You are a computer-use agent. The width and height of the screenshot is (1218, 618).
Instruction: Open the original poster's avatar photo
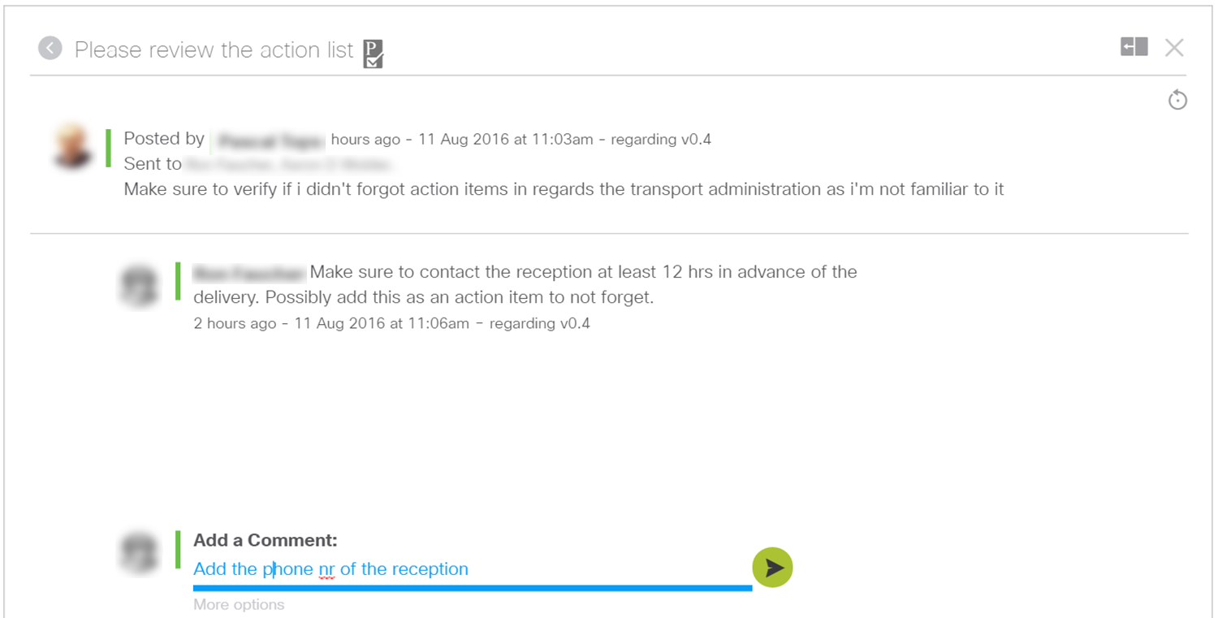coord(72,146)
